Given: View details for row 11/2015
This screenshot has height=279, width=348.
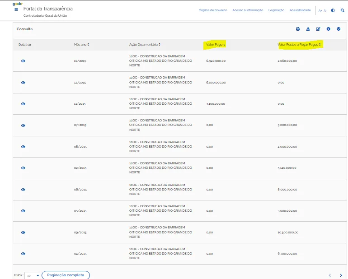Looking at the screenshot, I should pyautogui.click(x=23, y=104).
